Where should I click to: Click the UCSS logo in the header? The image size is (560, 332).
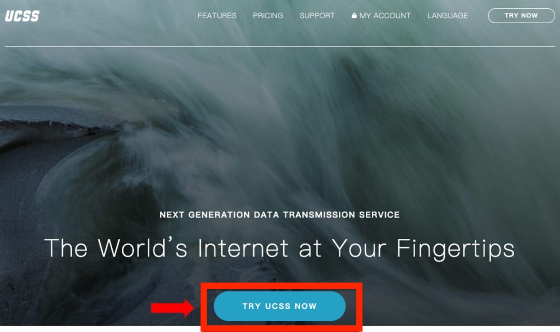click(x=22, y=16)
